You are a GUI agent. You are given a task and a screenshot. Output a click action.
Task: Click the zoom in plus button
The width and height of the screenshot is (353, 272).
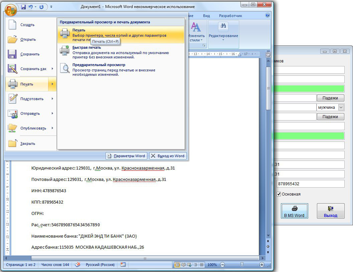point(261,265)
